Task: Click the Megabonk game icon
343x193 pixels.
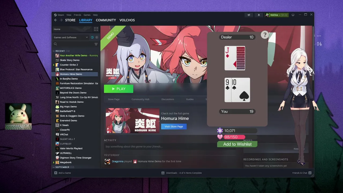Action: (x=57, y=162)
